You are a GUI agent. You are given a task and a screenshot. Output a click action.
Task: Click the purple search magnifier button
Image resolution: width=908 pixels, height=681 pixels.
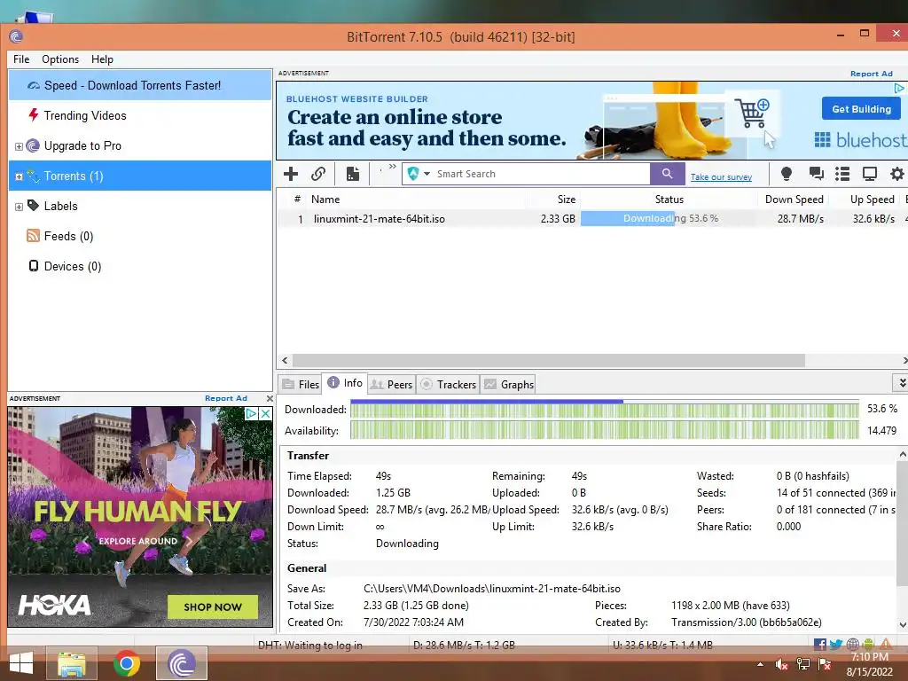pos(667,174)
